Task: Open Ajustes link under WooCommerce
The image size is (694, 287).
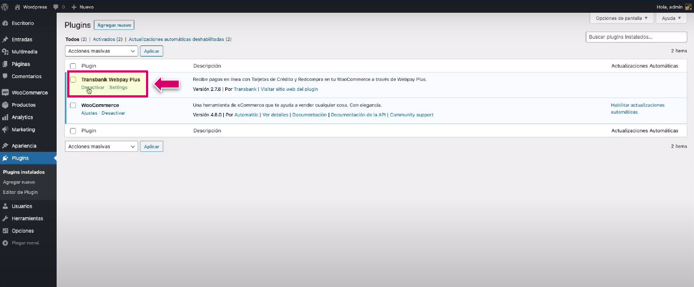Action: [89, 113]
